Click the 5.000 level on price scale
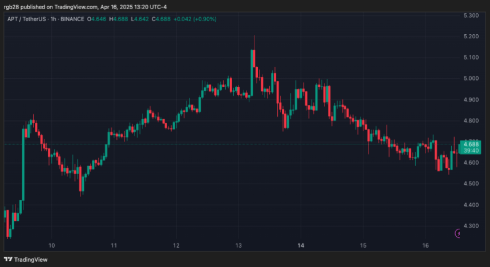 (x=471, y=79)
